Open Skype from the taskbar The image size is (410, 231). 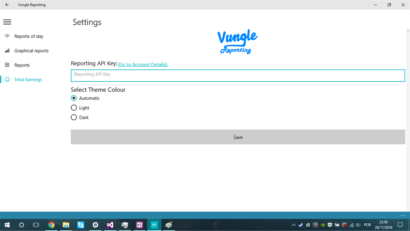(81, 225)
